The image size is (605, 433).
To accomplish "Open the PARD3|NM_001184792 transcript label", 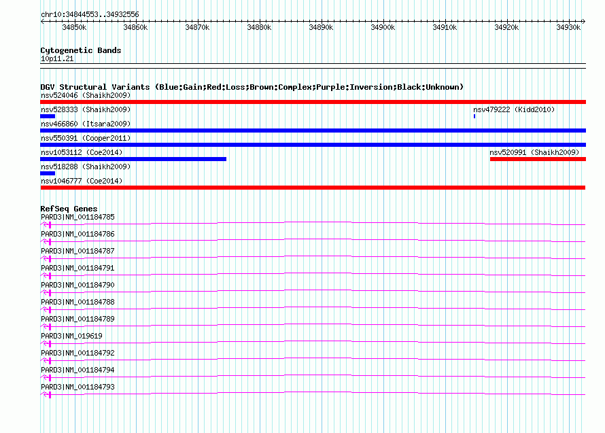I will [77, 353].
